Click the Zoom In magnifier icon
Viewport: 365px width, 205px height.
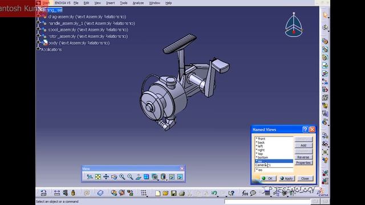[122, 177]
